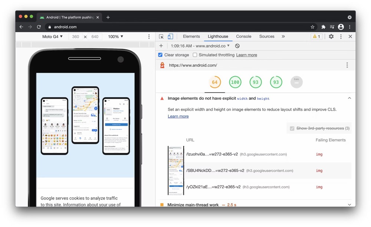Expand Minimize main-thread work audit

(349, 205)
